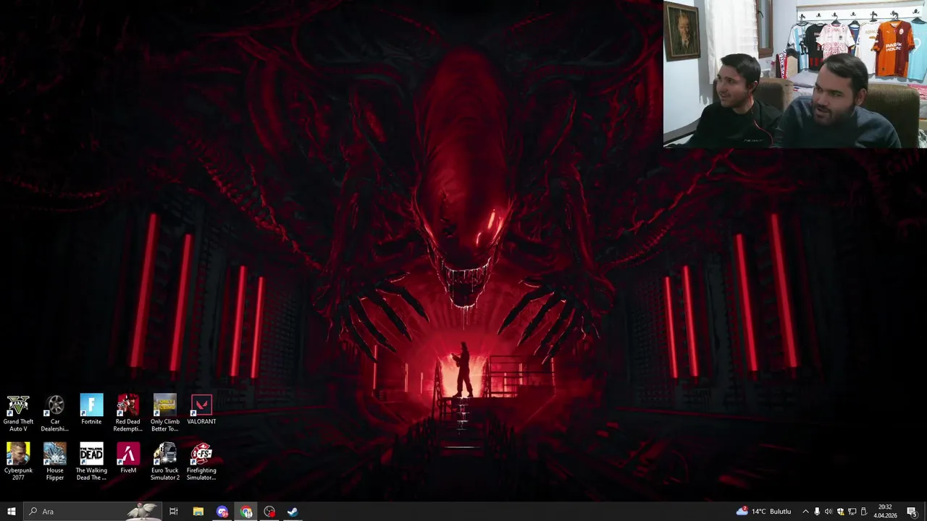This screenshot has width=927, height=521.
Task: Click the Ara search box in taskbar
Action: [x=92, y=512]
